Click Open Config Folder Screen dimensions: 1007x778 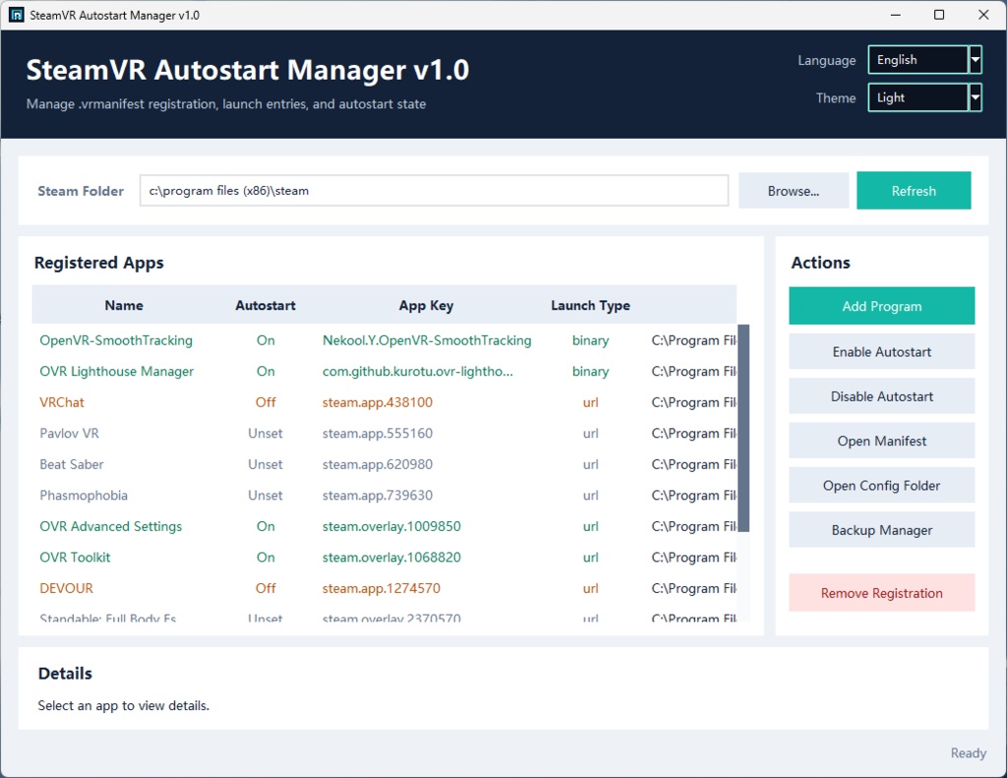pos(882,485)
